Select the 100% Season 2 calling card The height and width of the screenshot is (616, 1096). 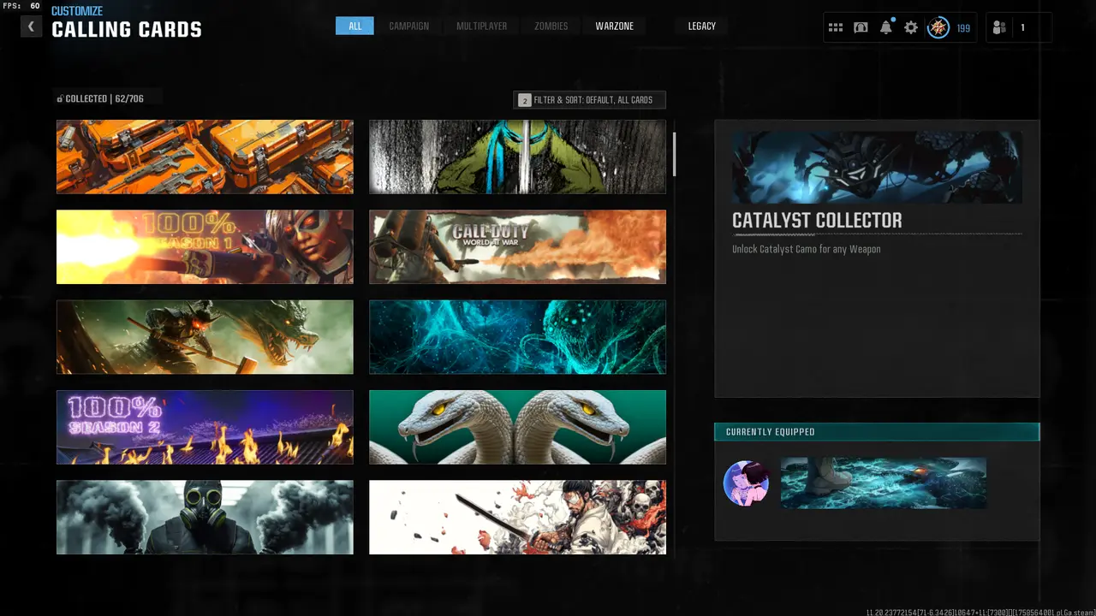pos(205,427)
